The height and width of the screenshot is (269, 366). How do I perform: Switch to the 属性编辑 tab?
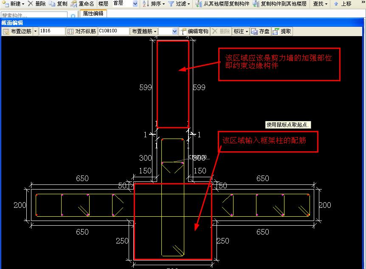pos(93,14)
